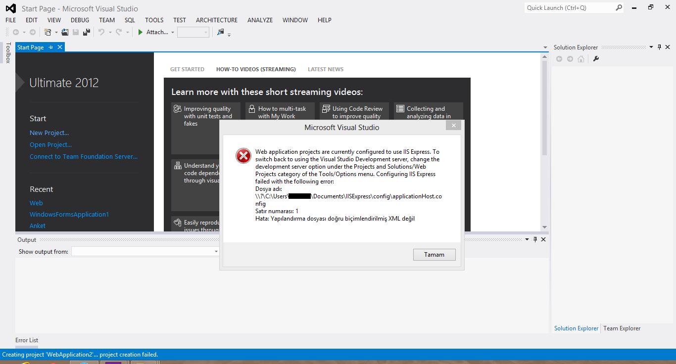This screenshot has width=676, height=364.
Task: Open recent project WindowsFormsApplication1
Action: [69, 215]
